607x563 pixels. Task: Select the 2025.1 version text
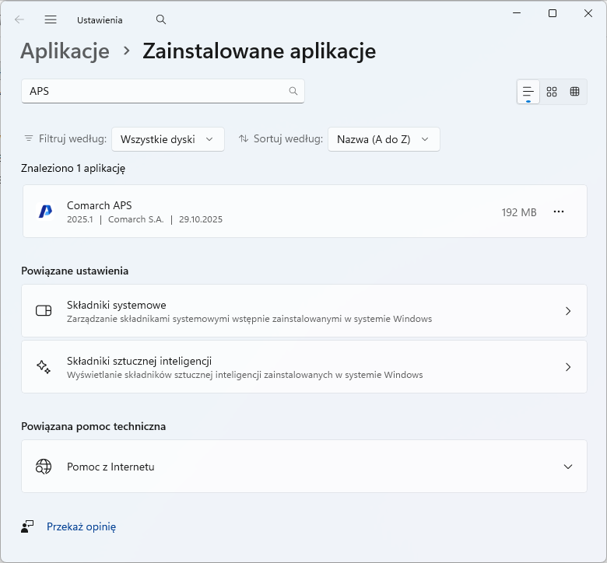(80, 219)
